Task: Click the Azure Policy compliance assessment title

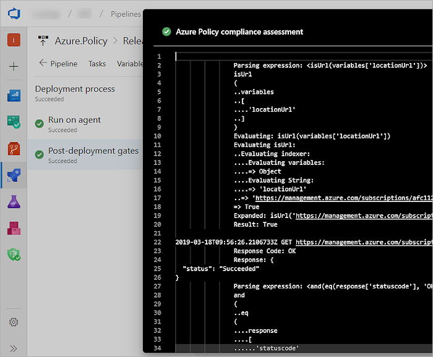Action: point(239,31)
